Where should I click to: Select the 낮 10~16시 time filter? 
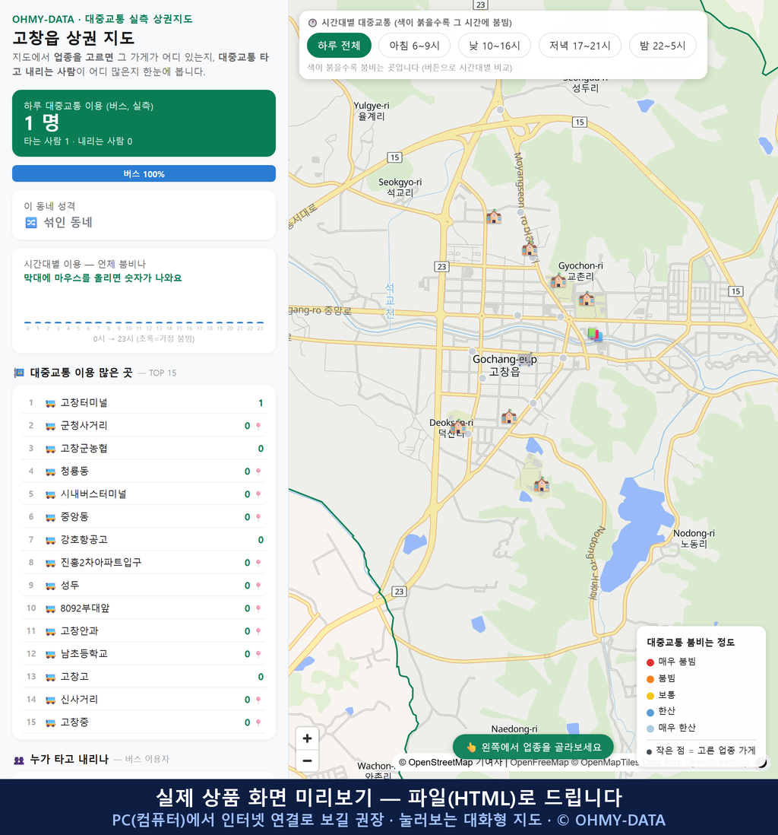495,46
